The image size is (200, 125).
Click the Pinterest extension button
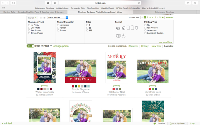click(55, 3)
